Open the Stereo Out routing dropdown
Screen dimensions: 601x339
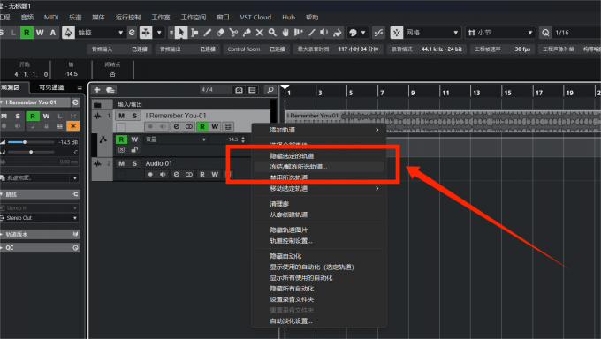41,218
